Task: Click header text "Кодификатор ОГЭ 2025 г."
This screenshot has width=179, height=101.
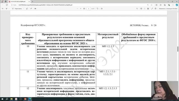Action: coord(33,25)
